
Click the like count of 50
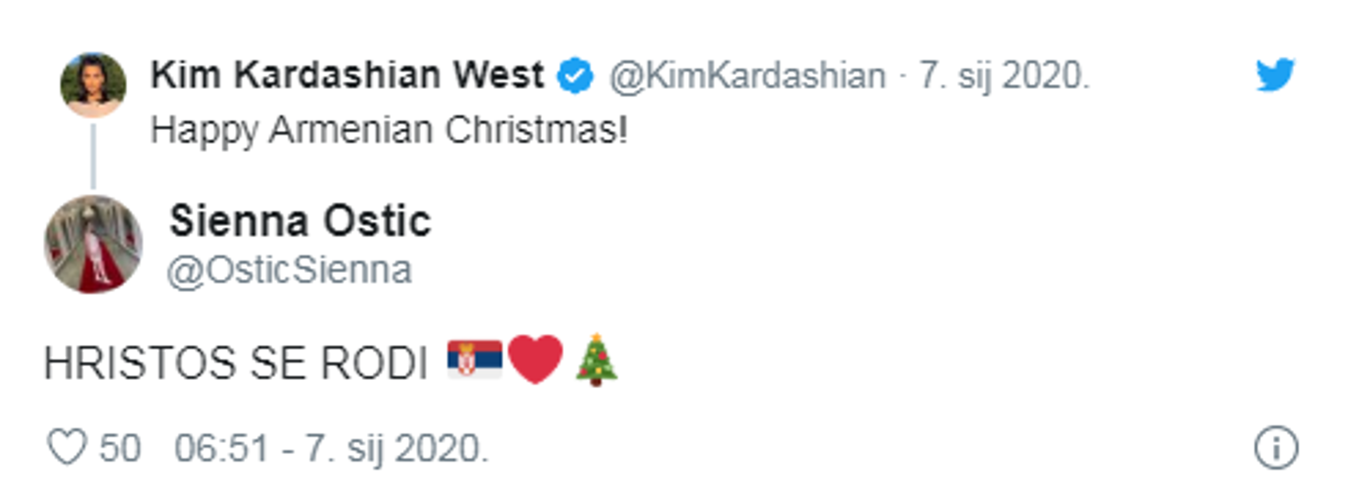120,448
